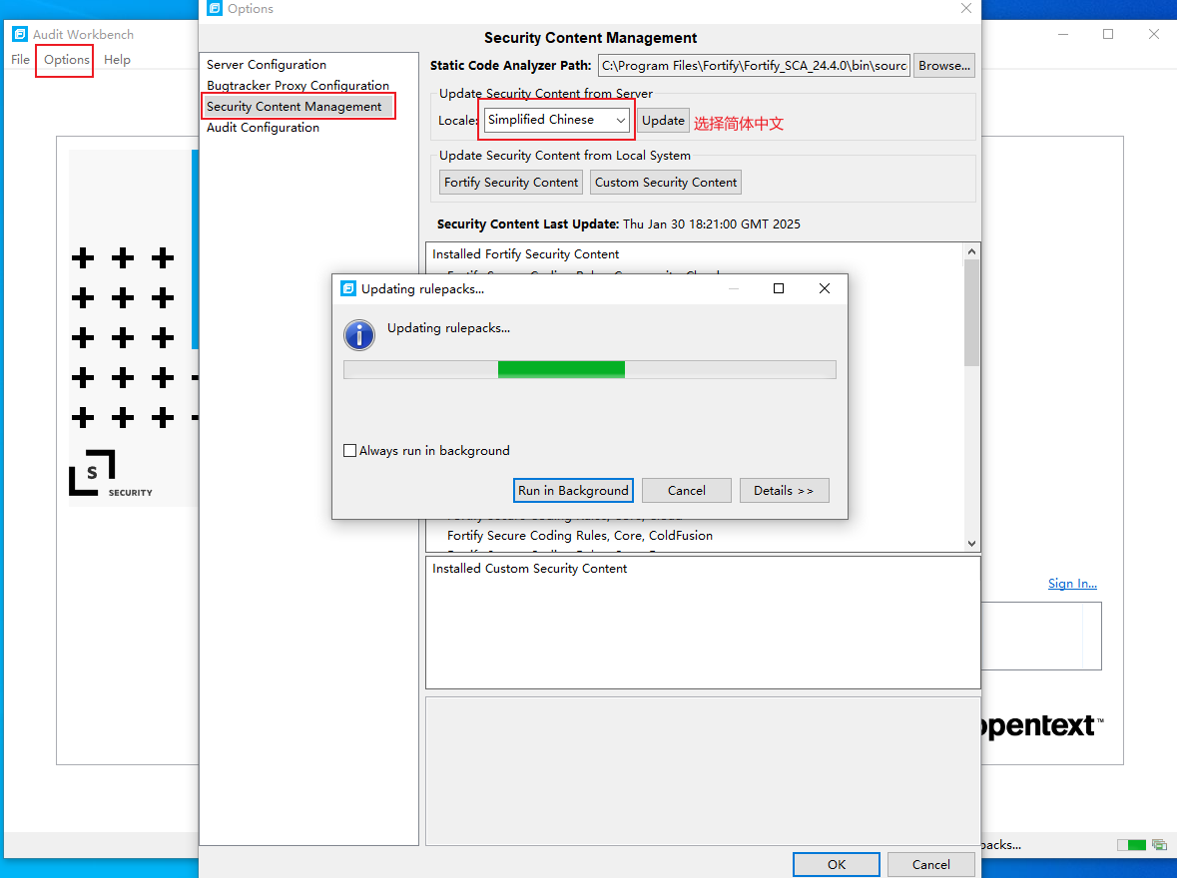Screen dimensions: 1177x878
Task: Enable Always run in background checkbox
Action: point(349,450)
